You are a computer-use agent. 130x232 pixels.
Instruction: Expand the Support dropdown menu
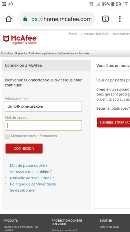click(x=21, y=53)
